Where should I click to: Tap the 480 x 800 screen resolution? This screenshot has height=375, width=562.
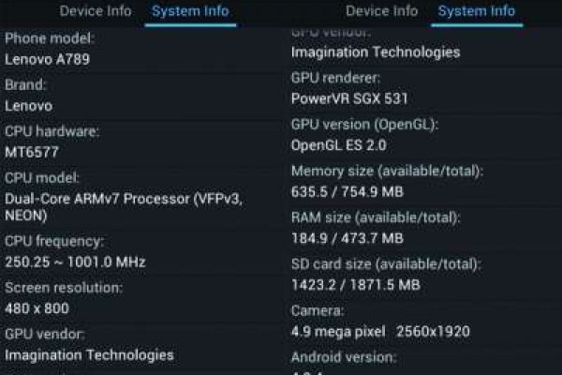pyautogui.click(x=37, y=308)
